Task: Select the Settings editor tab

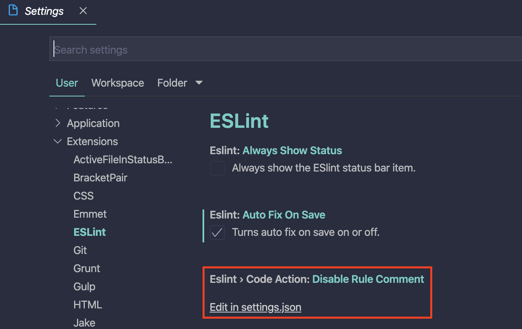Action: [x=48, y=12]
